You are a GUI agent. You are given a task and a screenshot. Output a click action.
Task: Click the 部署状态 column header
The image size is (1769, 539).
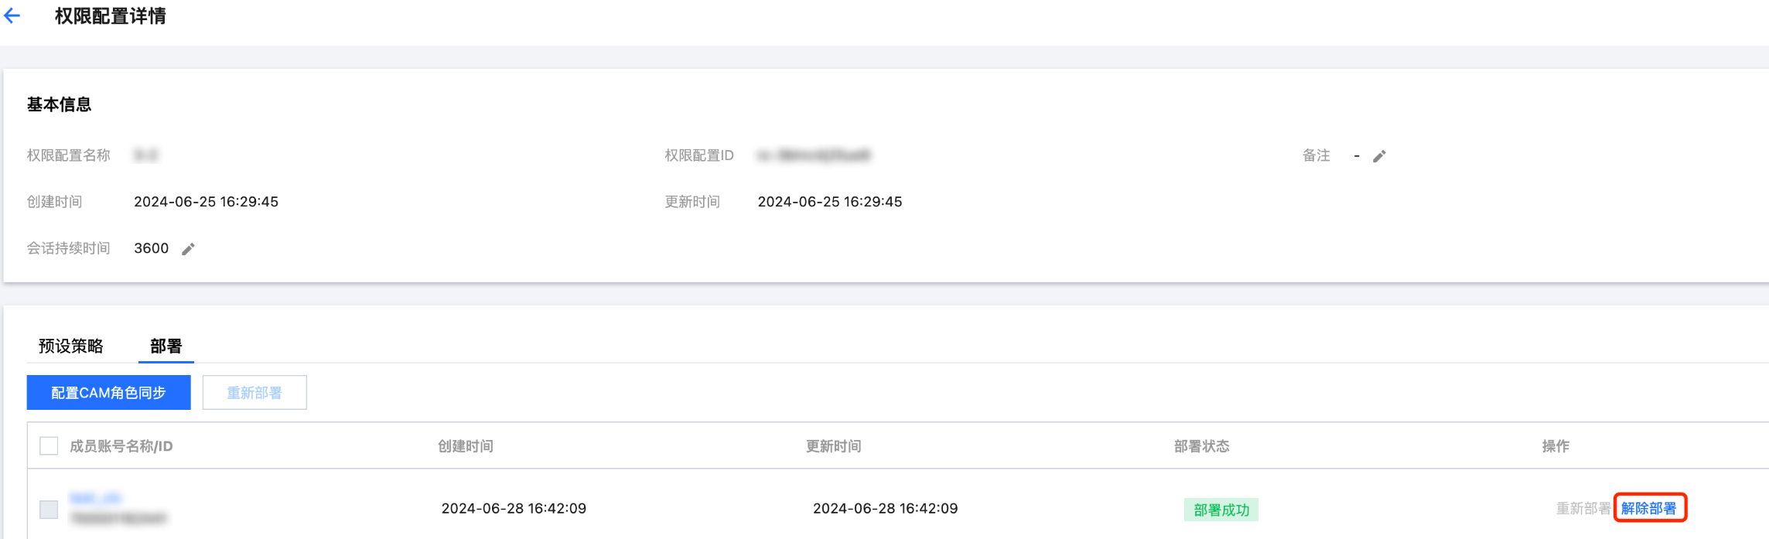click(x=1200, y=446)
